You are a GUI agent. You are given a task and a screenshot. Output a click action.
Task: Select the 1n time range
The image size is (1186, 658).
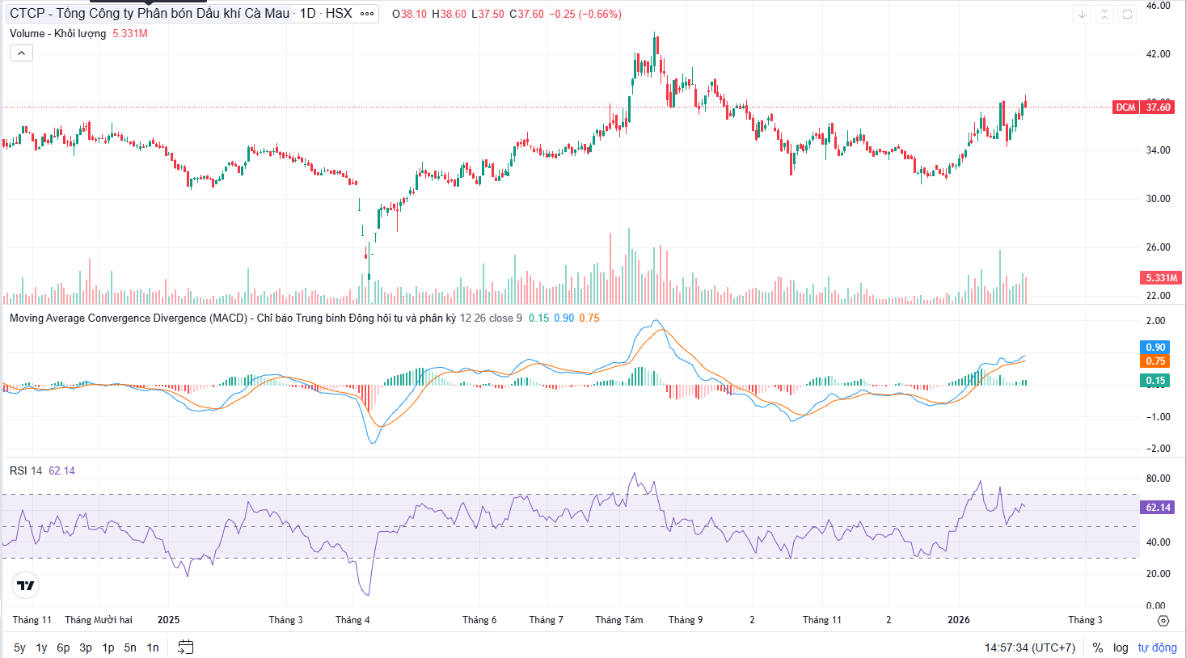pyautogui.click(x=153, y=647)
